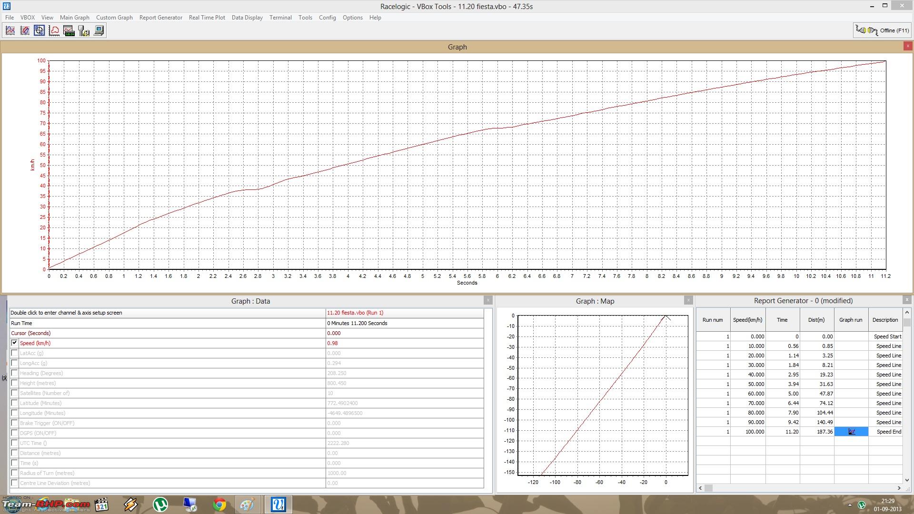Open the Terminal menu
The image size is (914, 514).
click(x=280, y=18)
